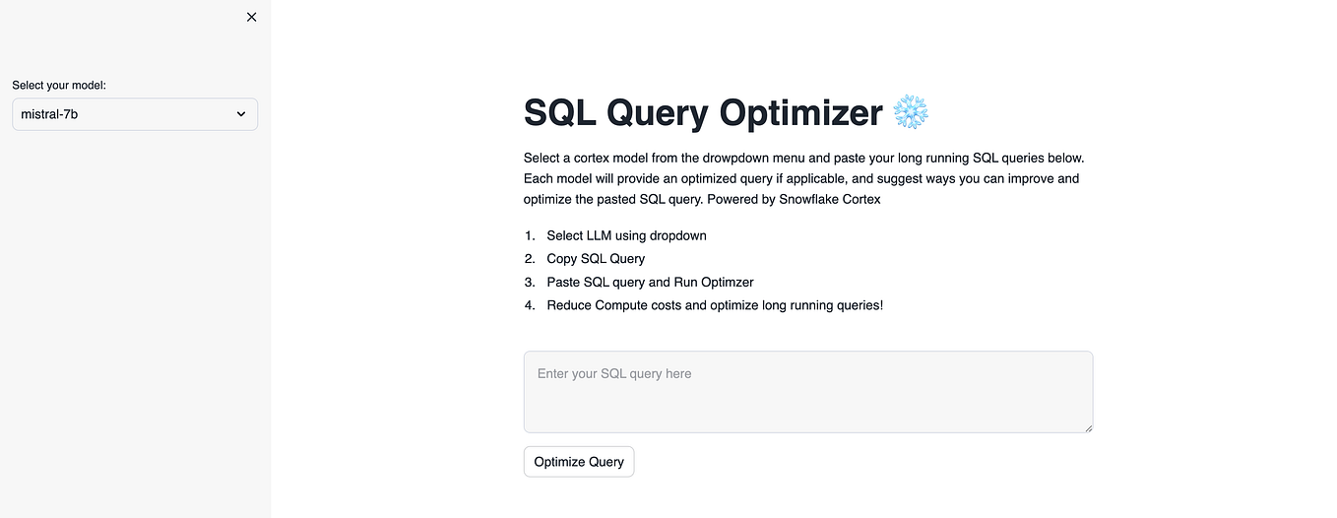The width and height of the screenshot is (1337, 518).
Task: Click the 'mistral-7b' selected value text
Action: (x=49, y=114)
